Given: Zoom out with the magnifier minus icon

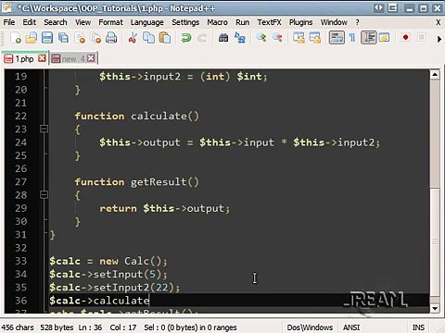Looking at the screenshot, I should (x=277, y=38).
